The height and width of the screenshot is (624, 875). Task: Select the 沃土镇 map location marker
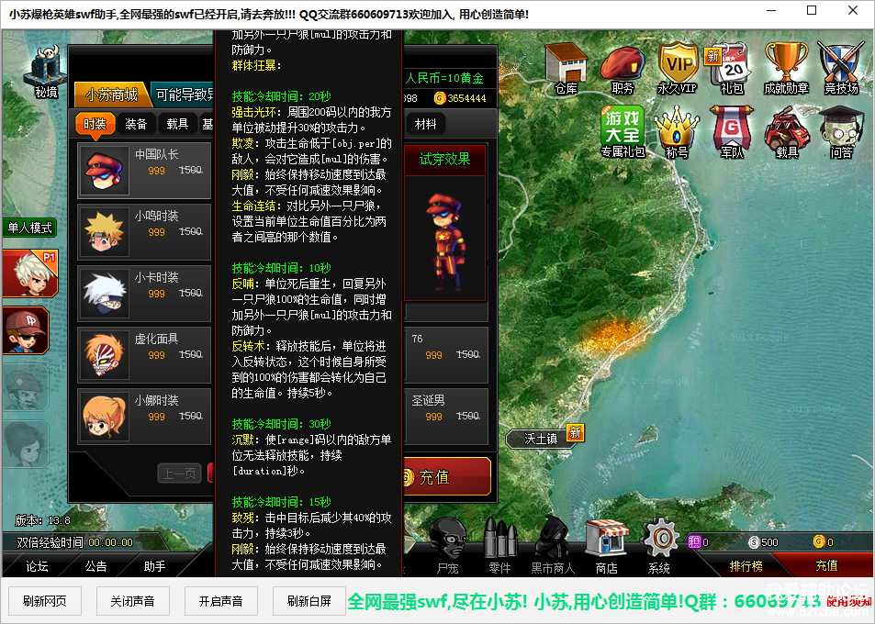click(542, 439)
